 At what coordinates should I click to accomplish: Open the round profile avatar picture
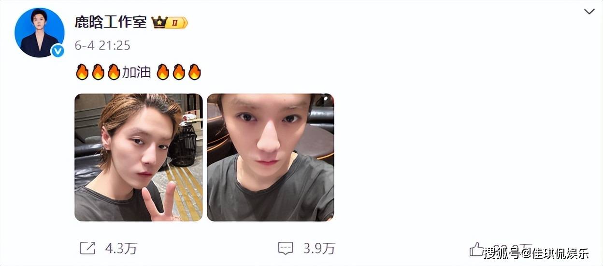(40, 33)
